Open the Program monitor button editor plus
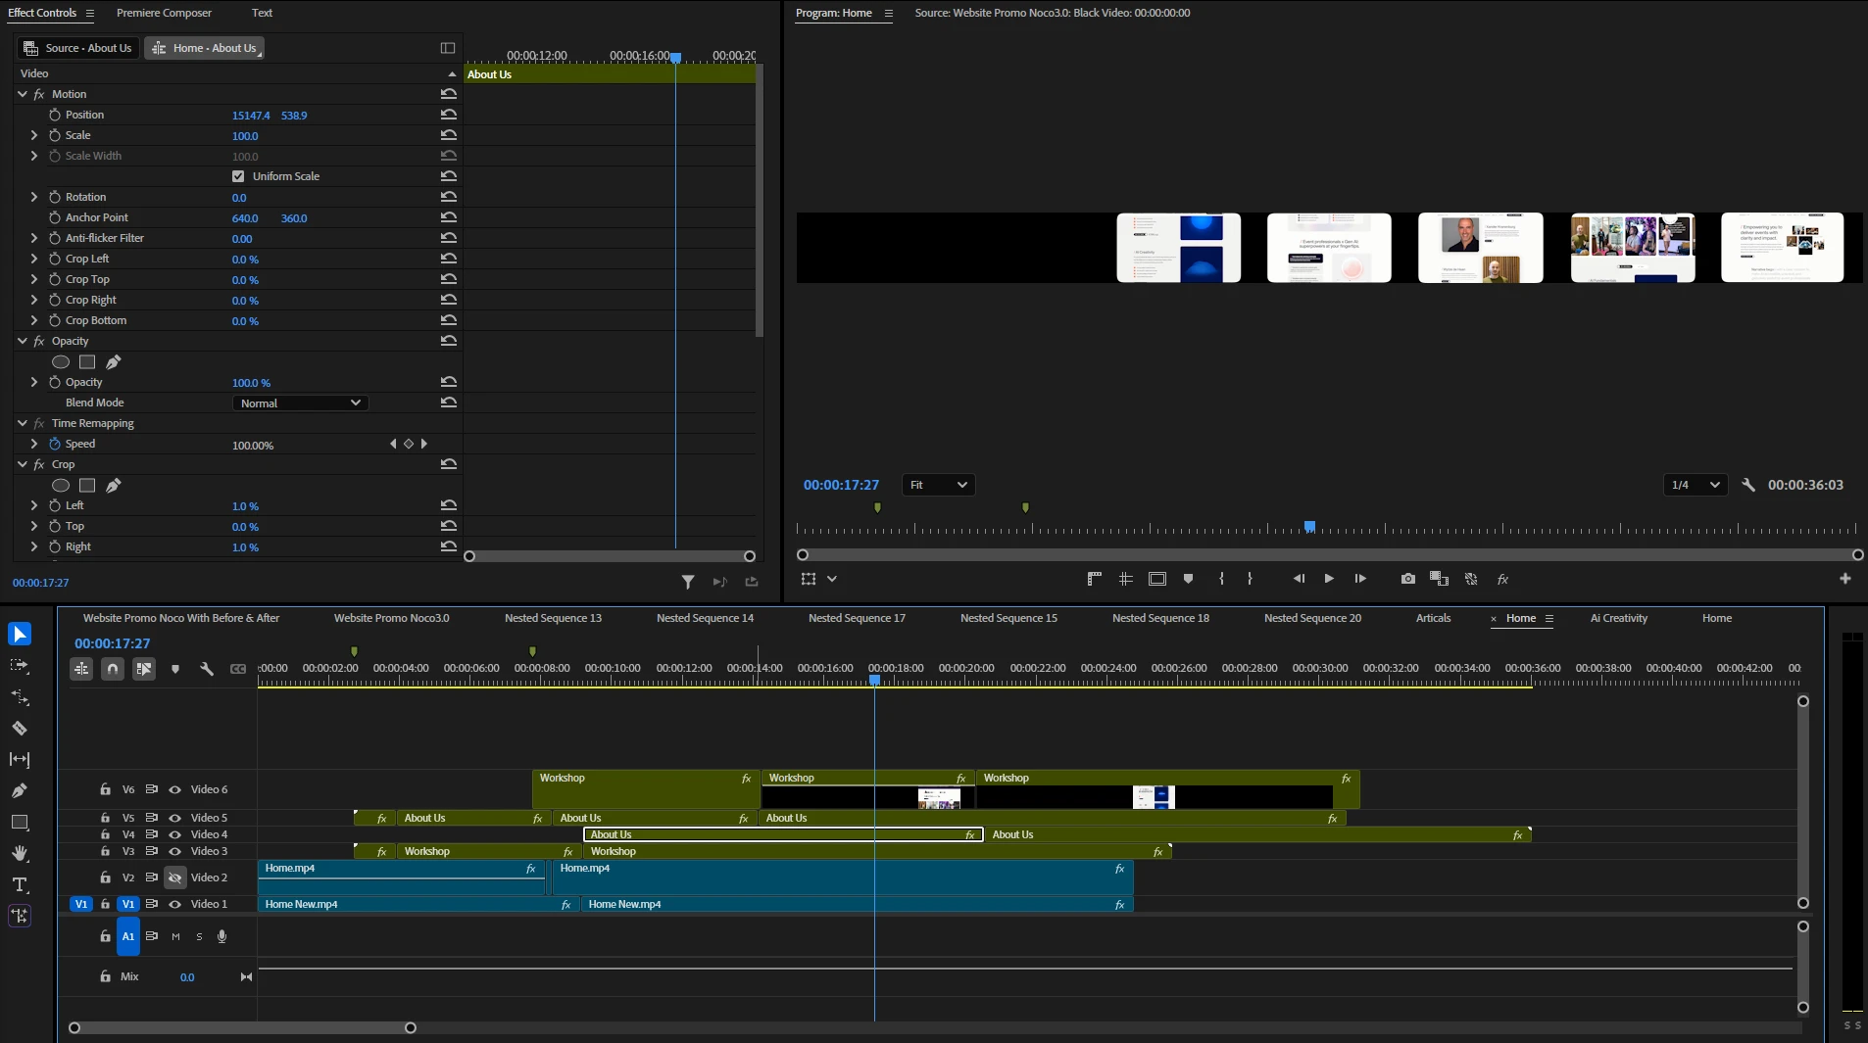The image size is (1868, 1043). click(1845, 579)
